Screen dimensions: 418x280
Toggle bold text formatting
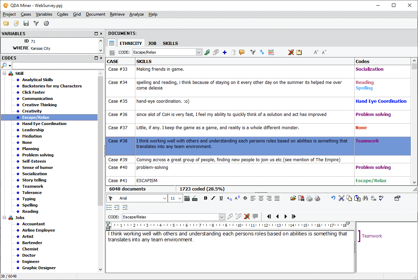(x=205, y=198)
